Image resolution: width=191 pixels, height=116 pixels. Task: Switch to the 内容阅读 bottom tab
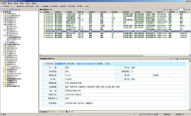pos(43,112)
